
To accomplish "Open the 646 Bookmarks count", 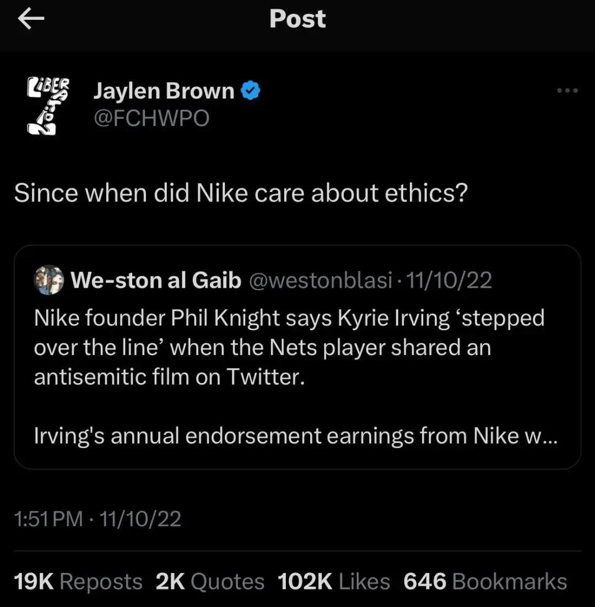I will pyautogui.click(x=485, y=582).
